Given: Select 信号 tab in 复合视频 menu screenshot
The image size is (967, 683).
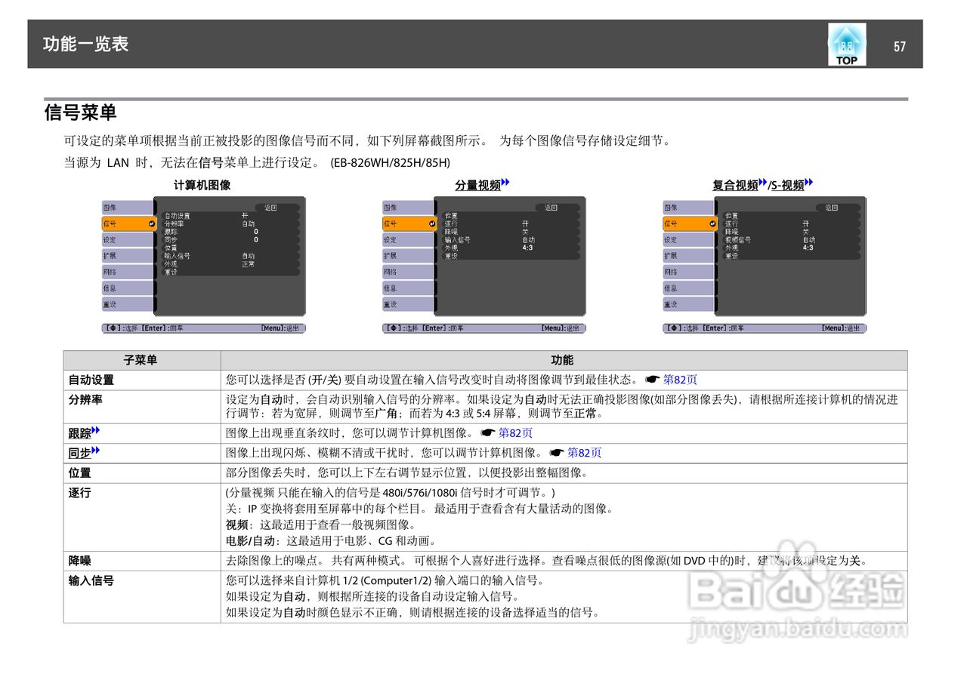Looking at the screenshot, I should [x=690, y=223].
